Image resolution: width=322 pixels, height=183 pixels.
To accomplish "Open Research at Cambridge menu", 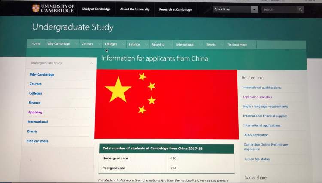I will coord(175,9).
